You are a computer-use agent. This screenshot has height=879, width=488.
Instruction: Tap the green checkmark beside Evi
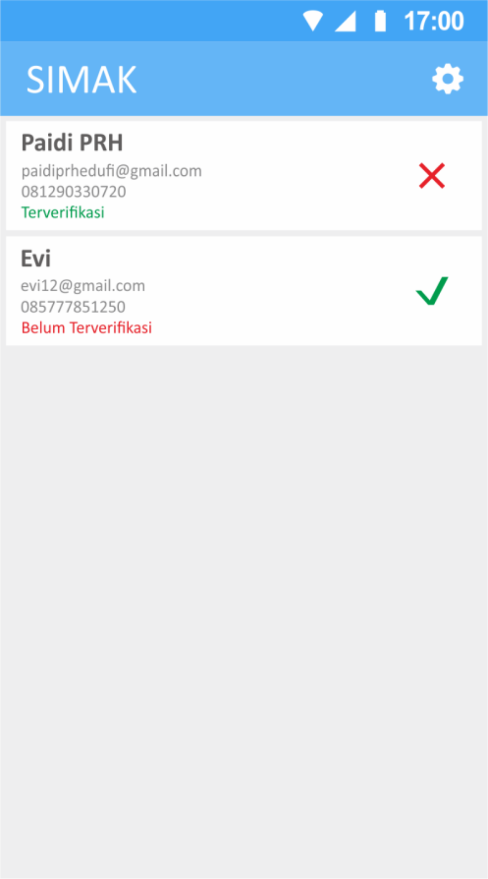pyautogui.click(x=432, y=291)
